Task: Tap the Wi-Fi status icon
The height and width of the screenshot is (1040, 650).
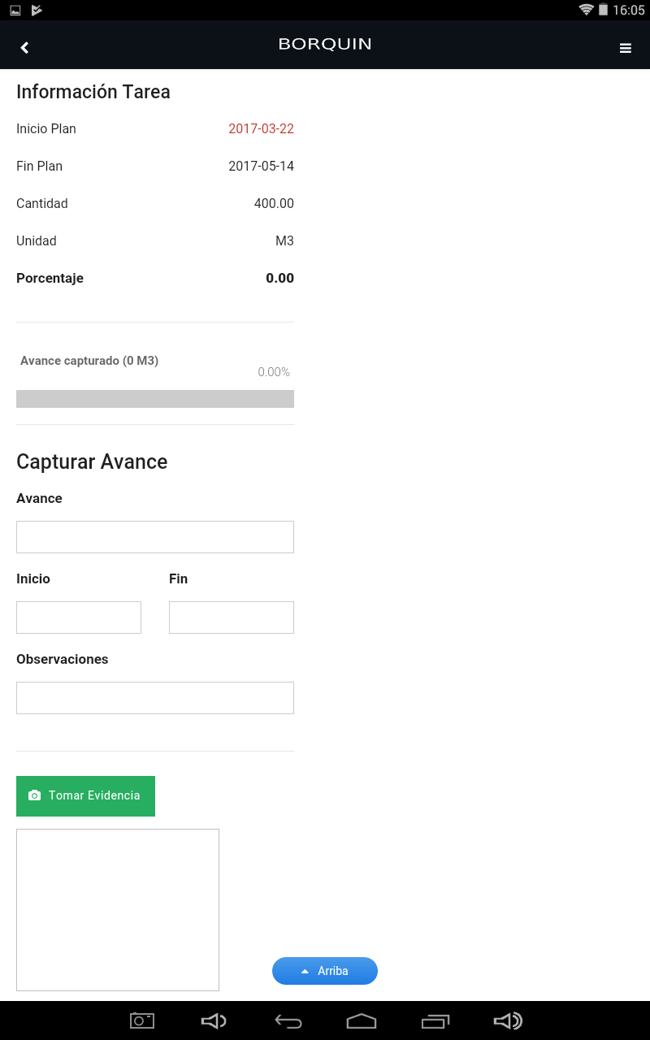Action: pos(586,10)
